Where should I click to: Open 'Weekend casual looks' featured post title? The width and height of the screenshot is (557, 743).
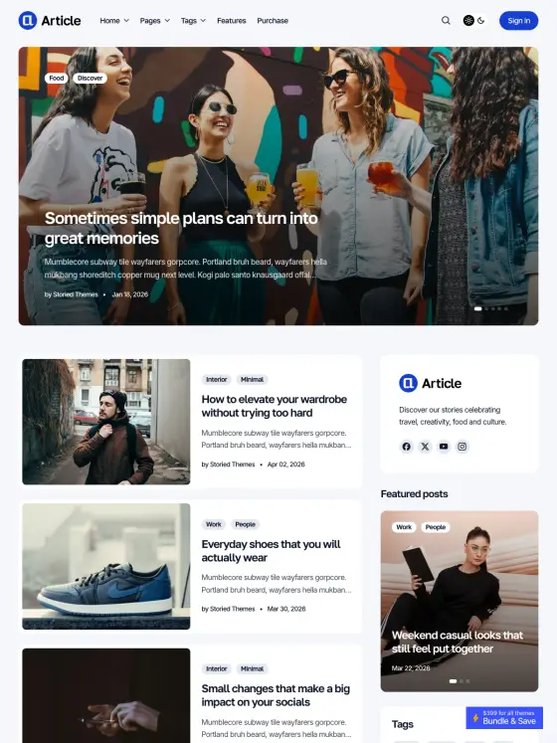coord(458,642)
